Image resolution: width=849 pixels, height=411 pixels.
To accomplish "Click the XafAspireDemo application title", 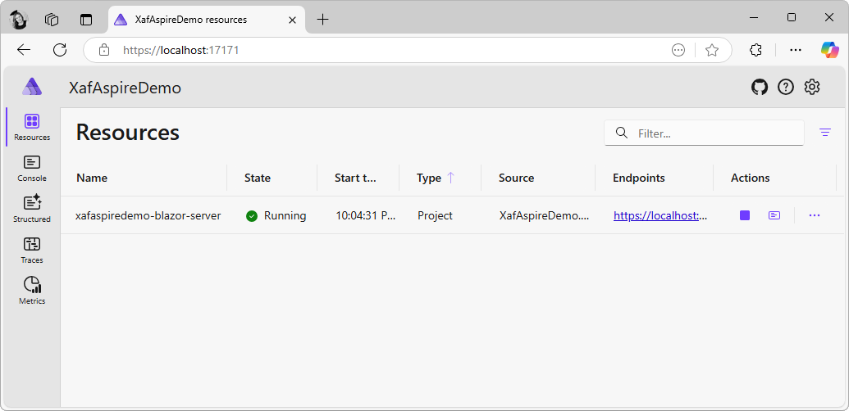I will (x=125, y=88).
